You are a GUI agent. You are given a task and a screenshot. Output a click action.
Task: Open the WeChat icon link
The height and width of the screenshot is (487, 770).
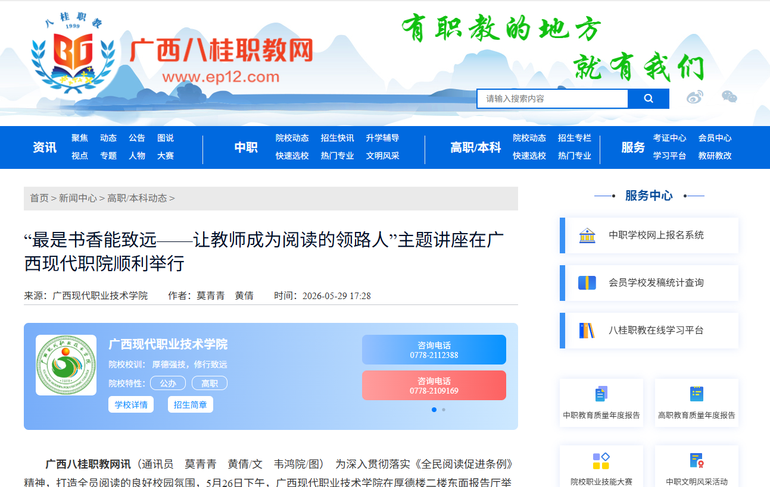[730, 96]
